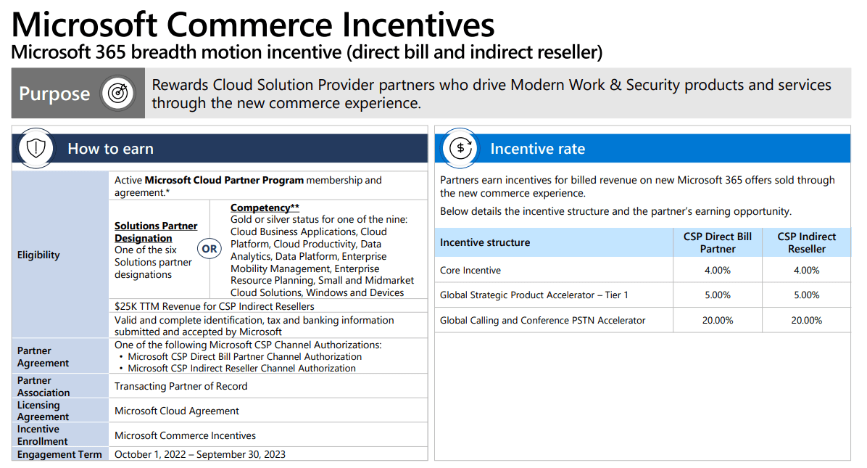The image size is (867, 468).
Task: Click Gold or silver status competency description
Action: (322, 256)
